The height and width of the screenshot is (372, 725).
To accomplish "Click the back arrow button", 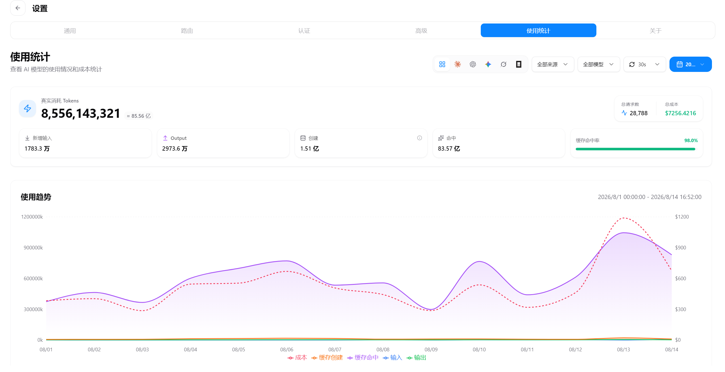I will pos(18,8).
